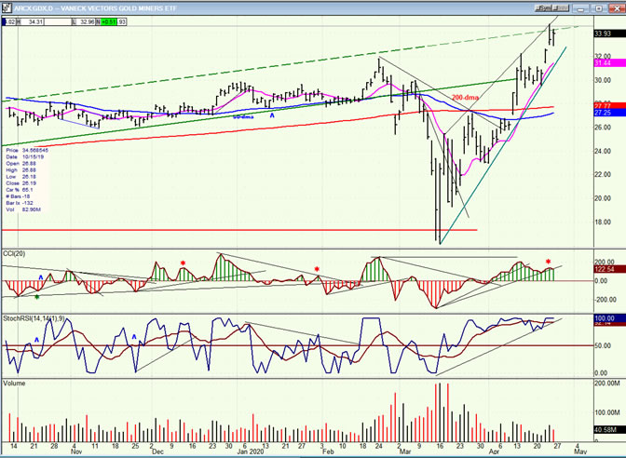Image resolution: width=626 pixels, height=458 pixels.
Task: Click the Volume panel label
Action: point(14,383)
